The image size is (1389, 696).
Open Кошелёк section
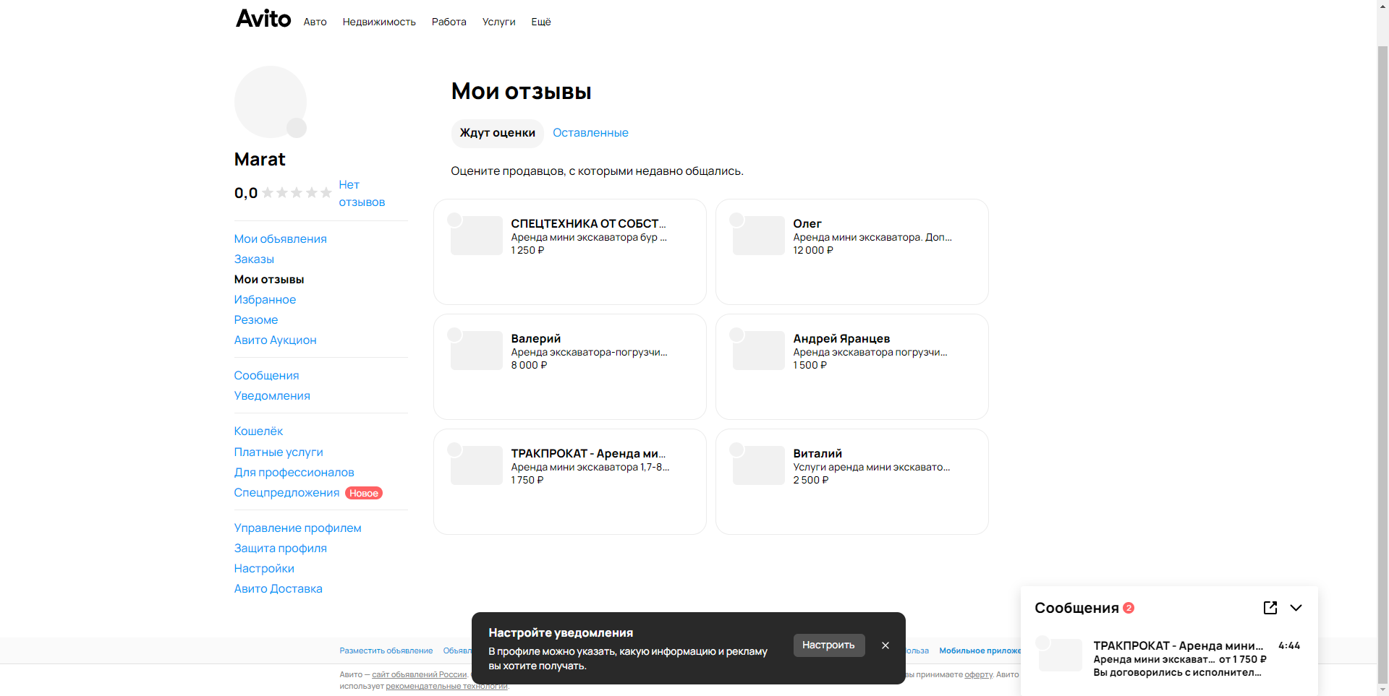[258, 431]
